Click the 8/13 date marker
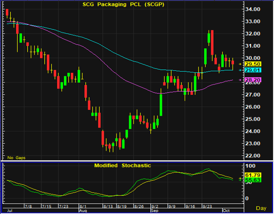274x214 pixels. (x=108, y=206)
